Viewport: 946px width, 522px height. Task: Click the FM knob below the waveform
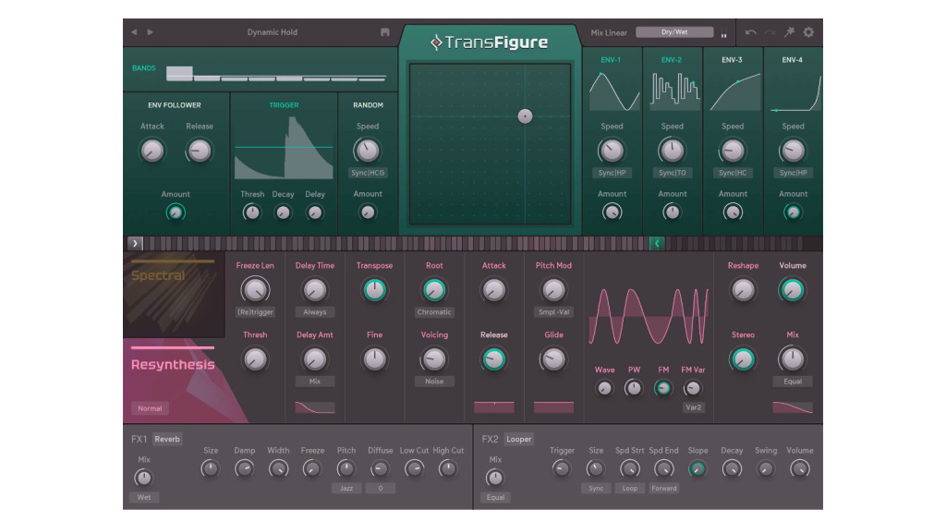pos(663,388)
